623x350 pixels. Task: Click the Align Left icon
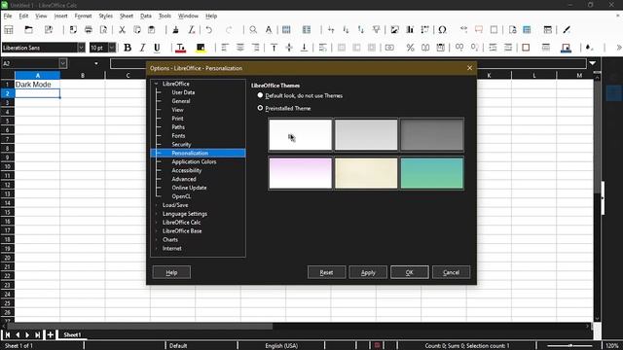coord(225,48)
